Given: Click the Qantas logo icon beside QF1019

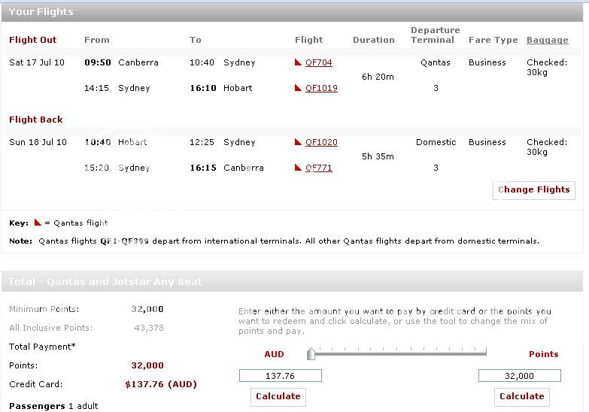Looking at the screenshot, I should pyautogui.click(x=299, y=88).
